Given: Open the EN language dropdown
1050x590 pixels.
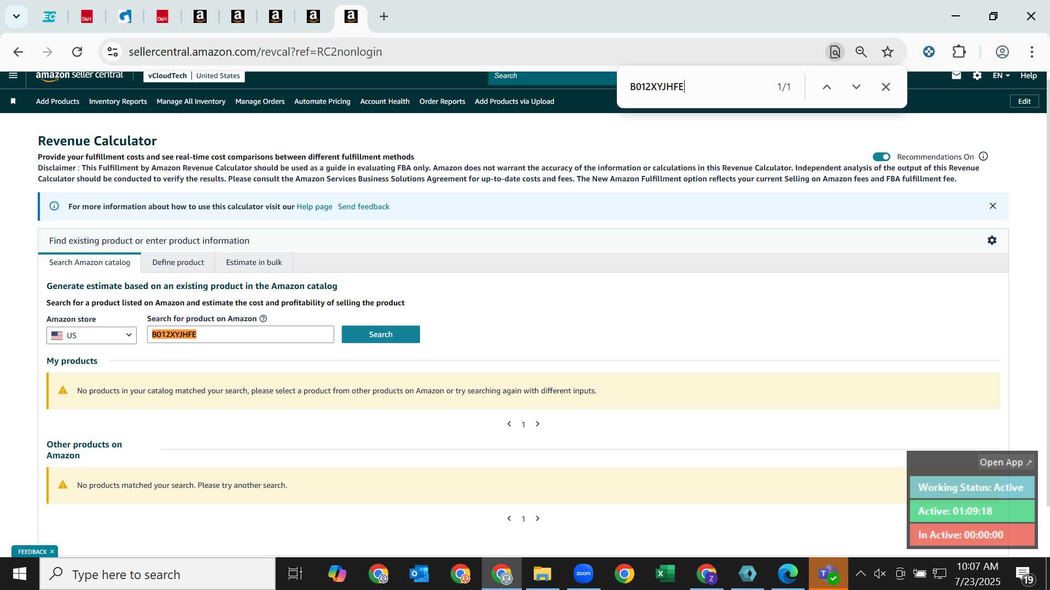Looking at the screenshot, I should coord(1001,75).
